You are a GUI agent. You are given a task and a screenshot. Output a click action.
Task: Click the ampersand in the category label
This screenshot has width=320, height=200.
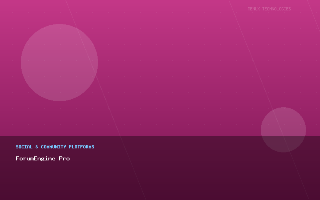click(37, 147)
